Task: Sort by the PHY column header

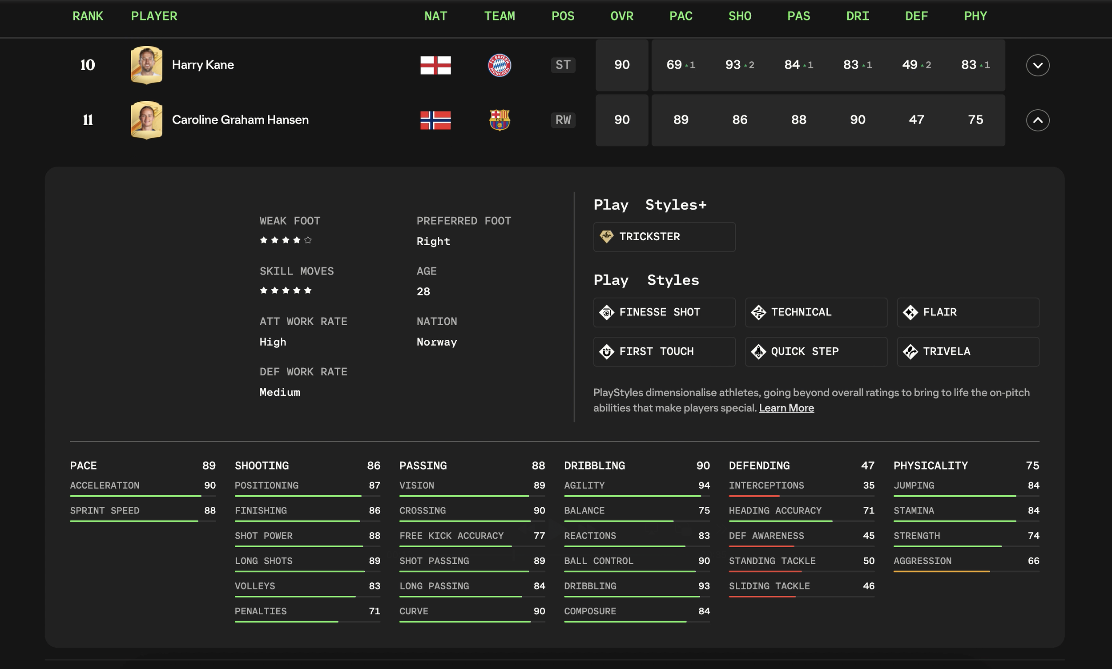Action: click(x=975, y=16)
